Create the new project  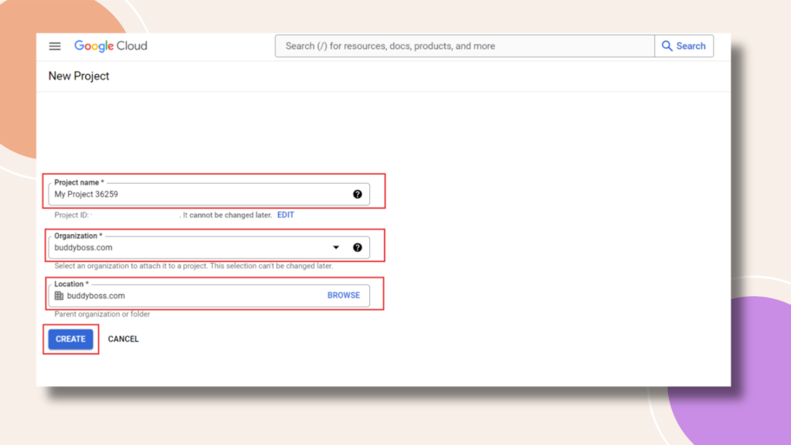[x=70, y=339]
